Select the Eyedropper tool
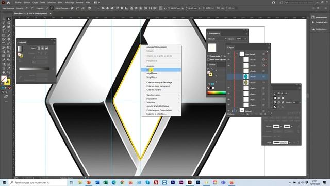This screenshot has height=186, width=330. pos(4,60)
